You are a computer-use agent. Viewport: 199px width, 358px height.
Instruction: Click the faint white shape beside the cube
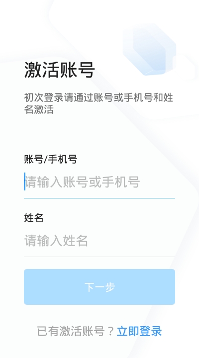186,67
